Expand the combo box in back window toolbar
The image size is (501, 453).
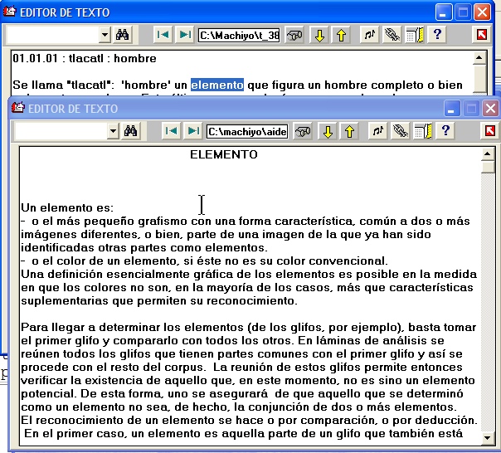[105, 35]
